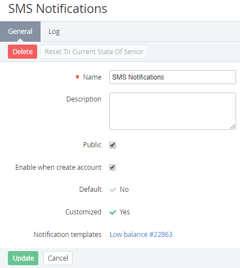Click the green Update button
Screen dimensions: 240x268
(23, 258)
